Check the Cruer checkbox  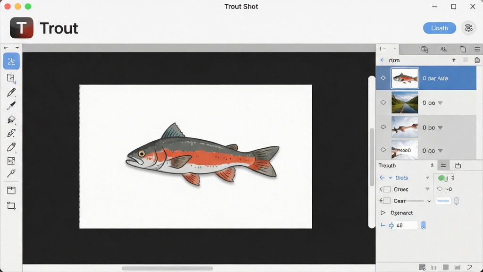pyautogui.click(x=387, y=189)
